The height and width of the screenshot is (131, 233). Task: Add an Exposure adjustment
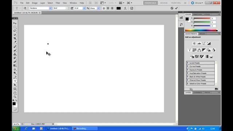tap(209, 43)
